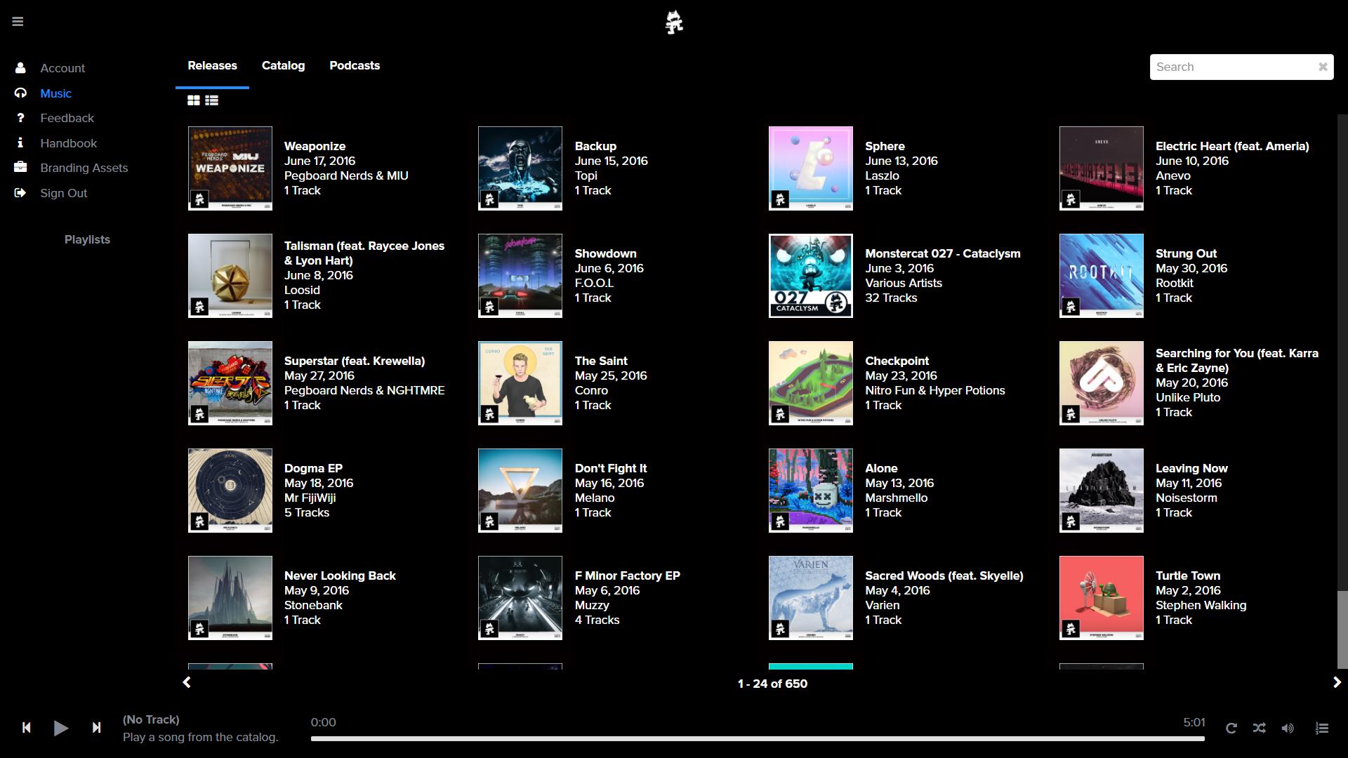Click the Account user icon
1348x758 pixels.
coord(20,68)
